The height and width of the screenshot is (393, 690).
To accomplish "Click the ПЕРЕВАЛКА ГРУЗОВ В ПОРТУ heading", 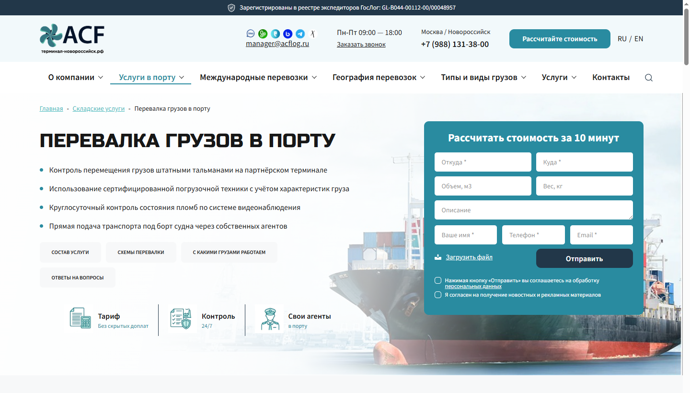I will [188, 140].
